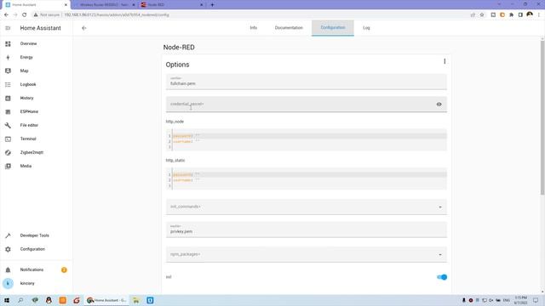
Task: Click the browser address bar URL
Action: click(x=117, y=15)
